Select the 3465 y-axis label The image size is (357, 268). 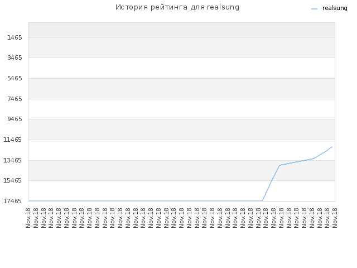[x=15, y=58]
